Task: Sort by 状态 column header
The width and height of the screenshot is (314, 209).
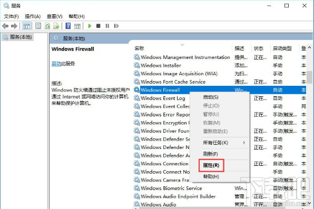Action: pos(258,48)
